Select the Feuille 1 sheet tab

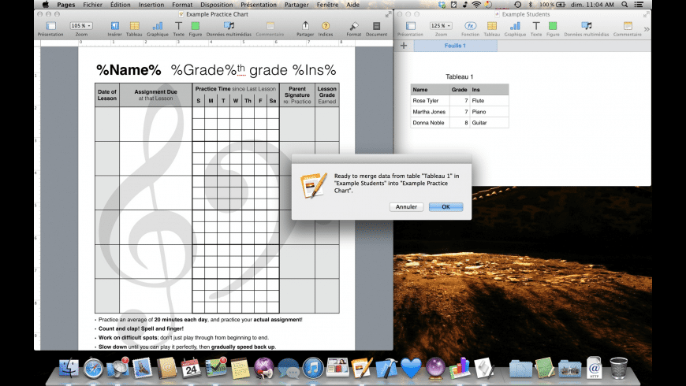(x=455, y=46)
